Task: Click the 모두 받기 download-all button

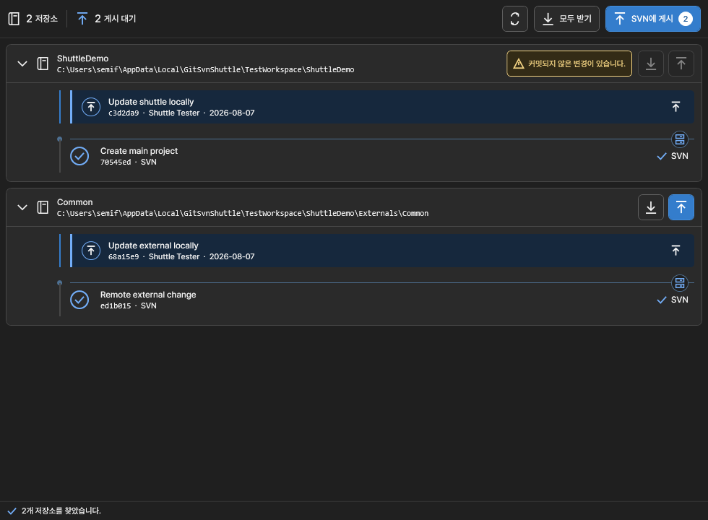Action: click(x=566, y=19)
